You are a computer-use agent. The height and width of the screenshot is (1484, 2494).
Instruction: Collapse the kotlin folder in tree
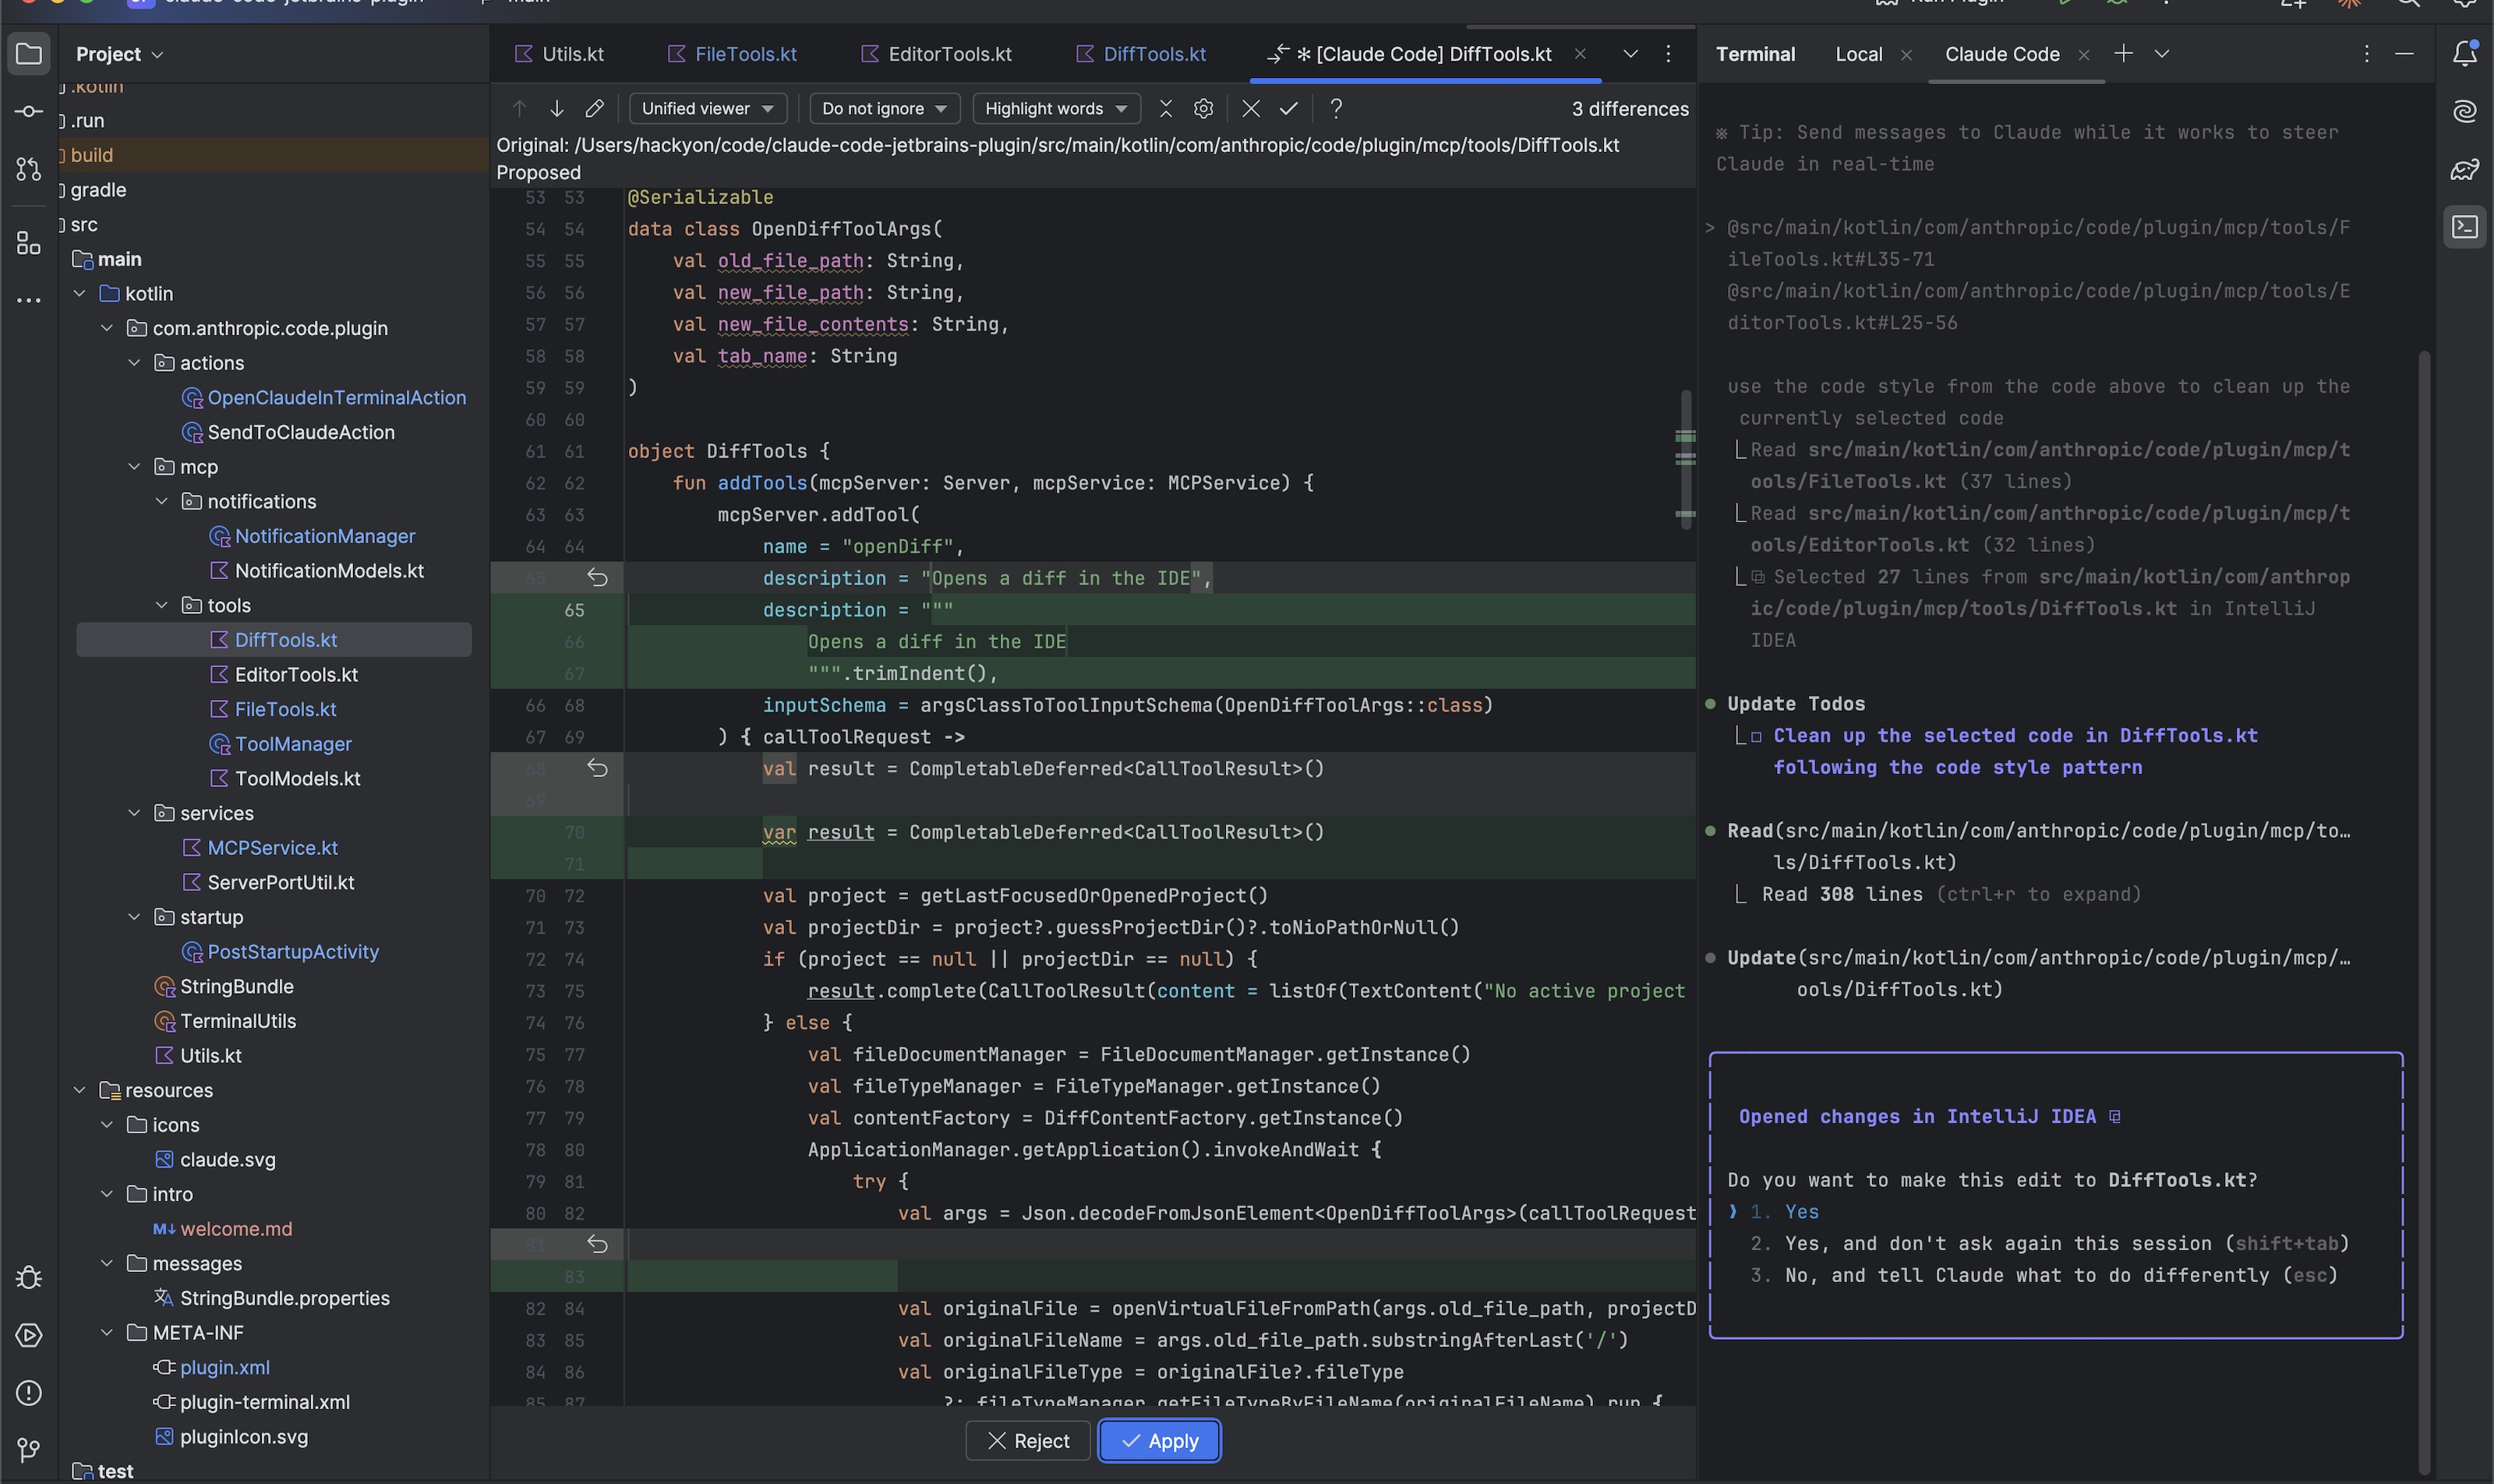[x=80, y=293]
